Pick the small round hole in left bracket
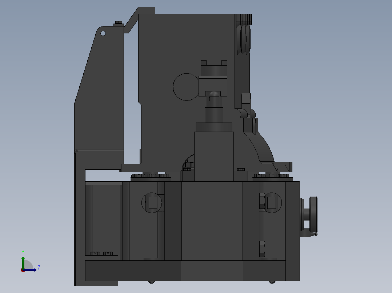Image resolution: width=392 pixels, height=293 pixels. (103, 33)
